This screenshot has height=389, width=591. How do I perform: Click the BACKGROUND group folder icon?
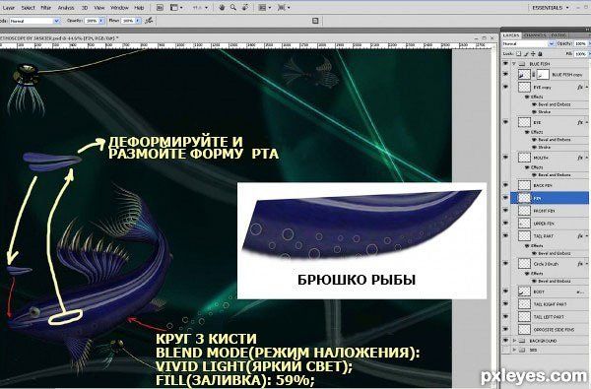522,341
